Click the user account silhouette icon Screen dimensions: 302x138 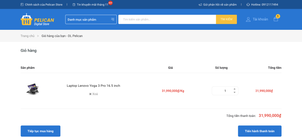point(248,19)
